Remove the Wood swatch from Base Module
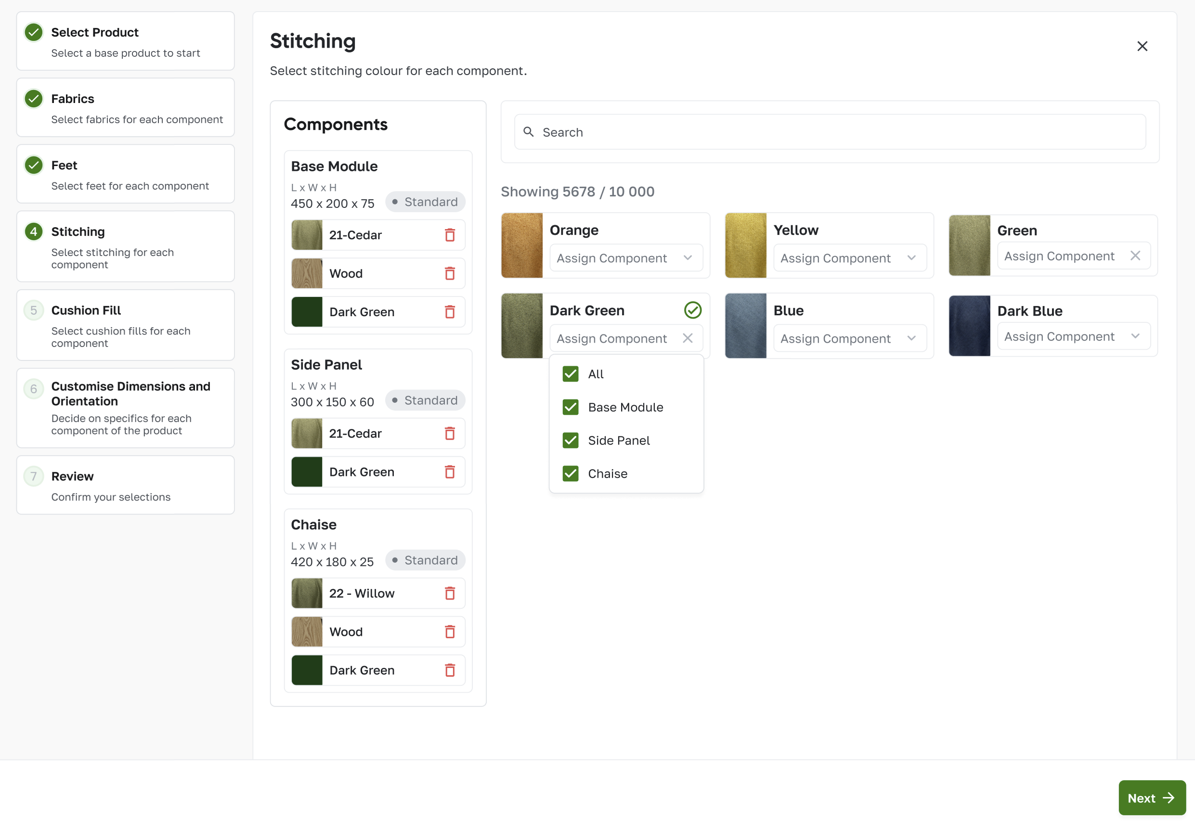This screenshot has width=1195, height=835. pos(450,273)
